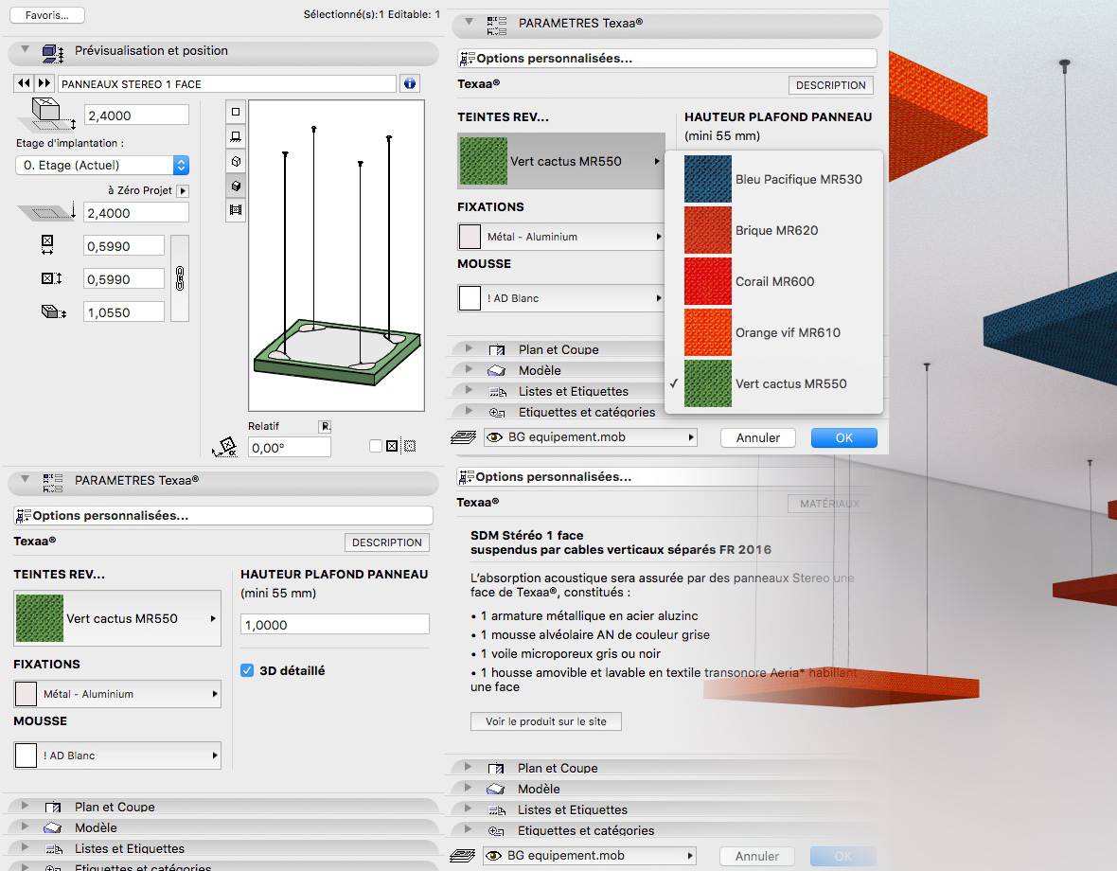Collapse the PARAMETRES Texaa section above the color menu

469,22
